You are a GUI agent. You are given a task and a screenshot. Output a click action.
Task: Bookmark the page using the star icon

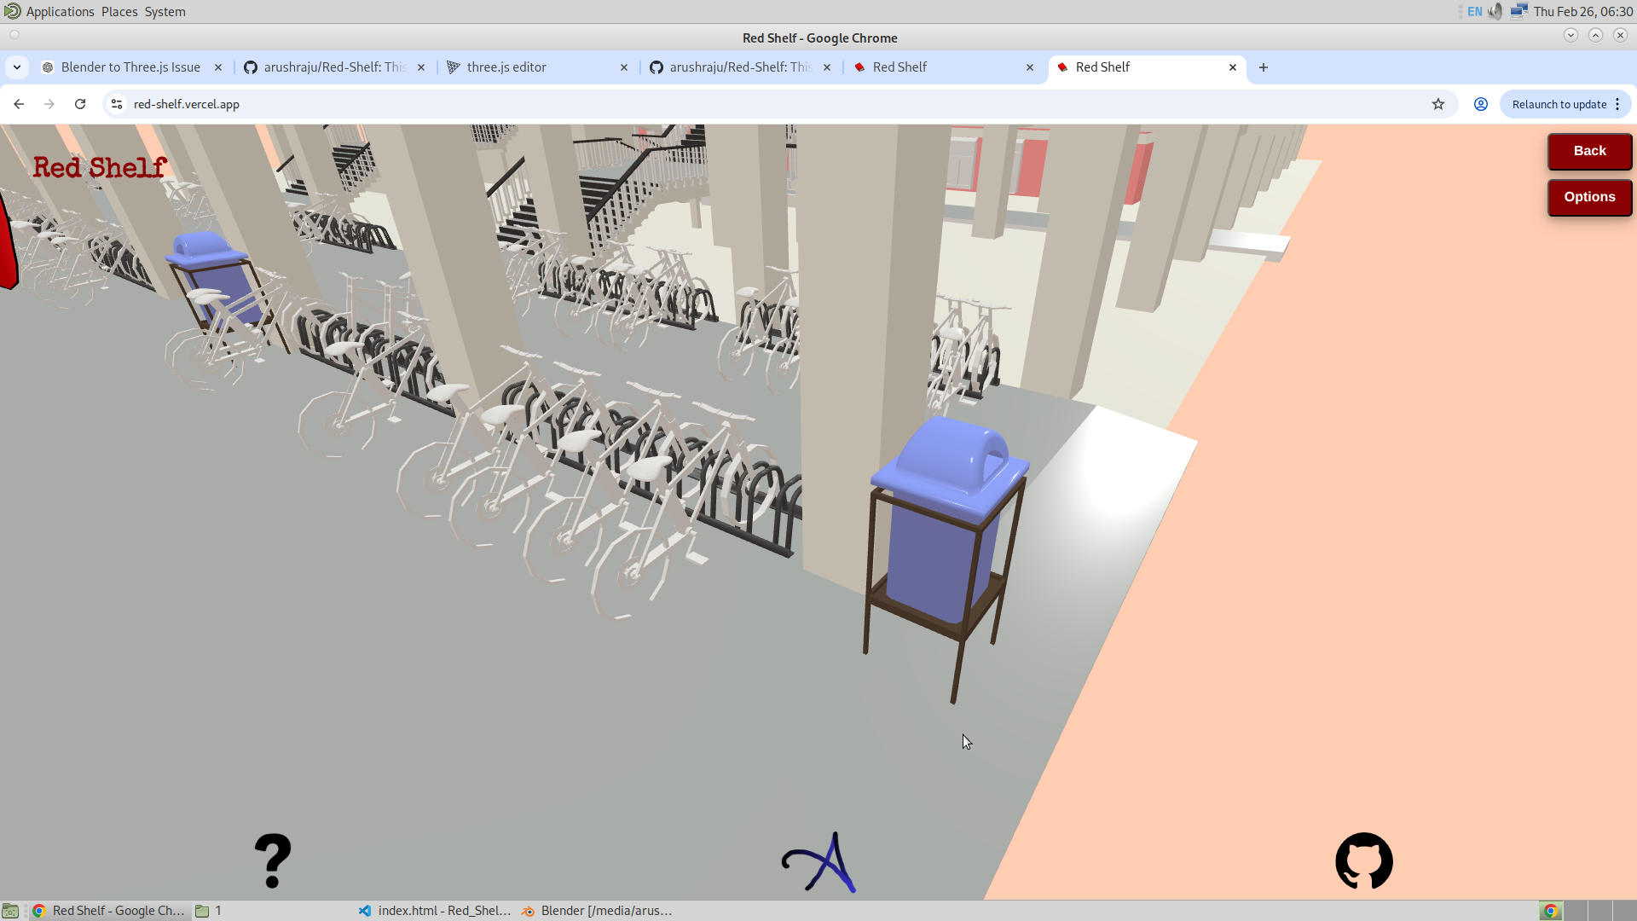coord(1438,103)
